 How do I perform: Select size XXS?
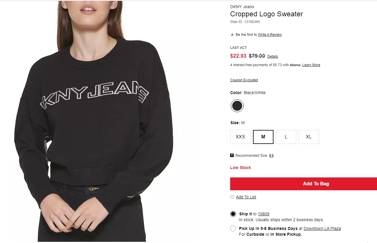click(240, 137)
